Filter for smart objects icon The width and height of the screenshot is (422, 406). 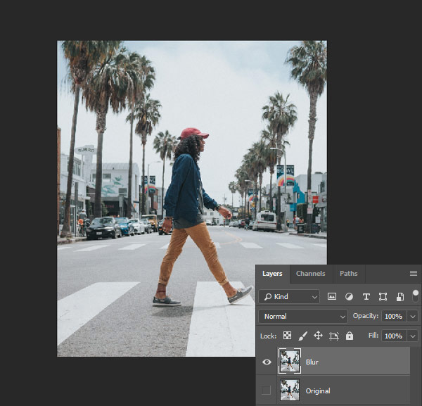pyautogui.click(x=399, y=297)
